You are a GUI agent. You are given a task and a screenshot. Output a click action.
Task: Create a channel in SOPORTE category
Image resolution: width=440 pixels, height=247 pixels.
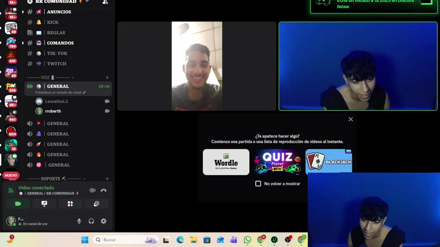tap(107, 179)
